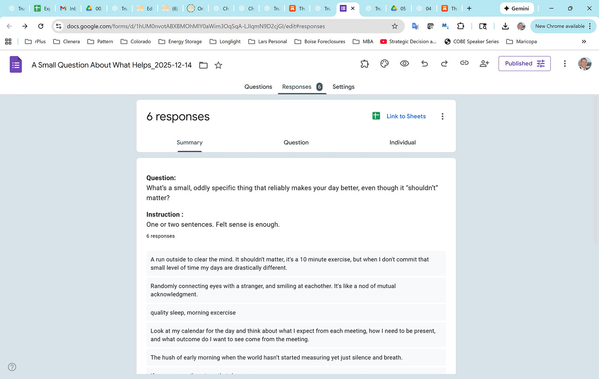Viewport: 599px width, 379px height.
Task: Click the page vertical scrollbar
Action: [596, 171]
